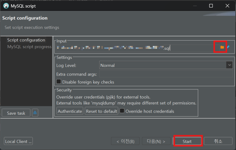
Task: Click the Local Client ... button
Action: (x=18, y=141)
